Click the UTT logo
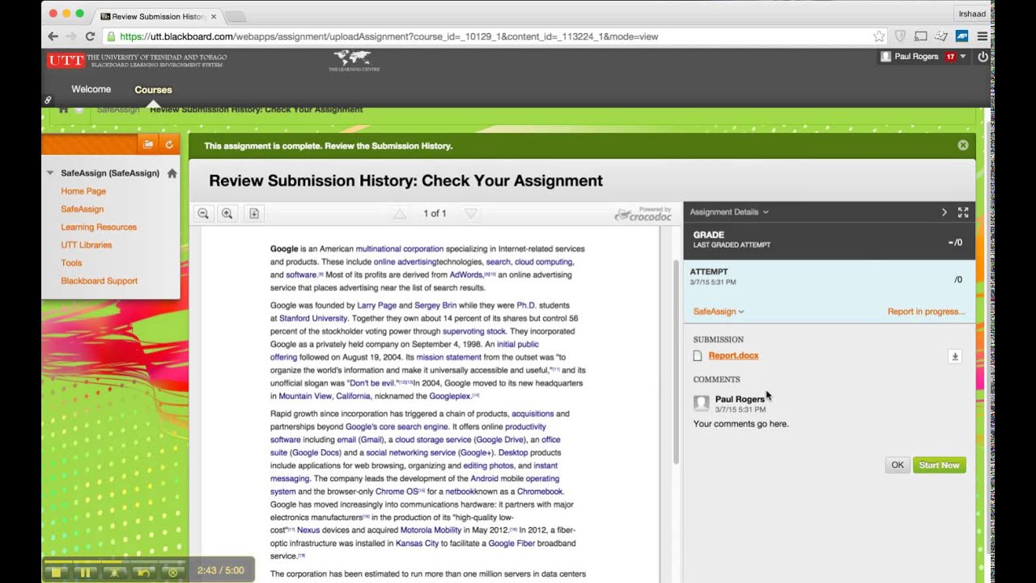1036x583 pixels. pyautogui.click(x=66, y=61)
